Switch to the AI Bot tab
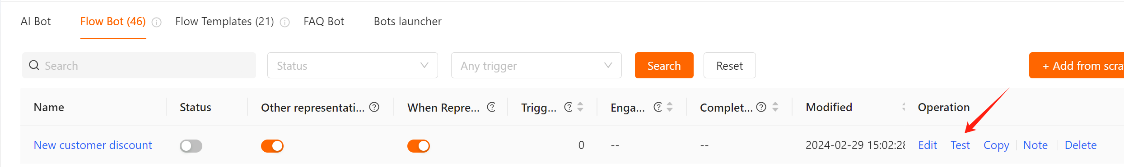 click(36, 21)
